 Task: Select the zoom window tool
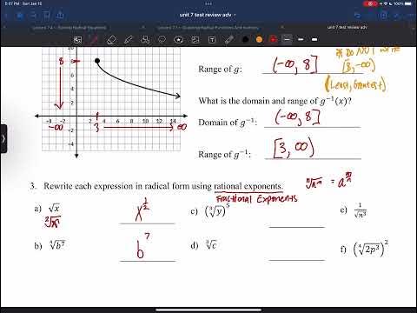click(x=77, y=40)
